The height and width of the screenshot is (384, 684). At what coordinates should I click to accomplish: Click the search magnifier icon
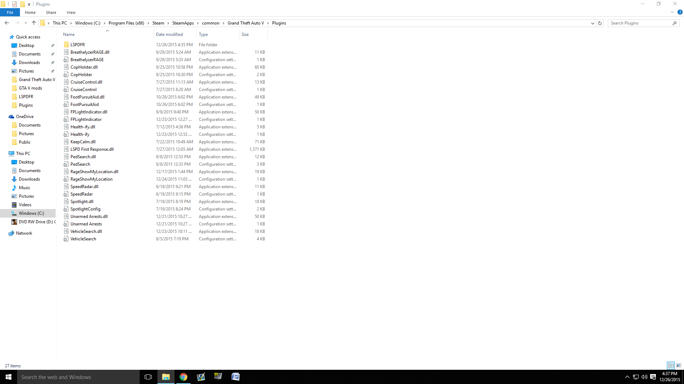(674, 23)
